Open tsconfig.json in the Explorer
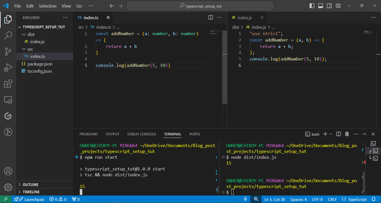This screenshot has height=203, width=381. pos(39,71)
